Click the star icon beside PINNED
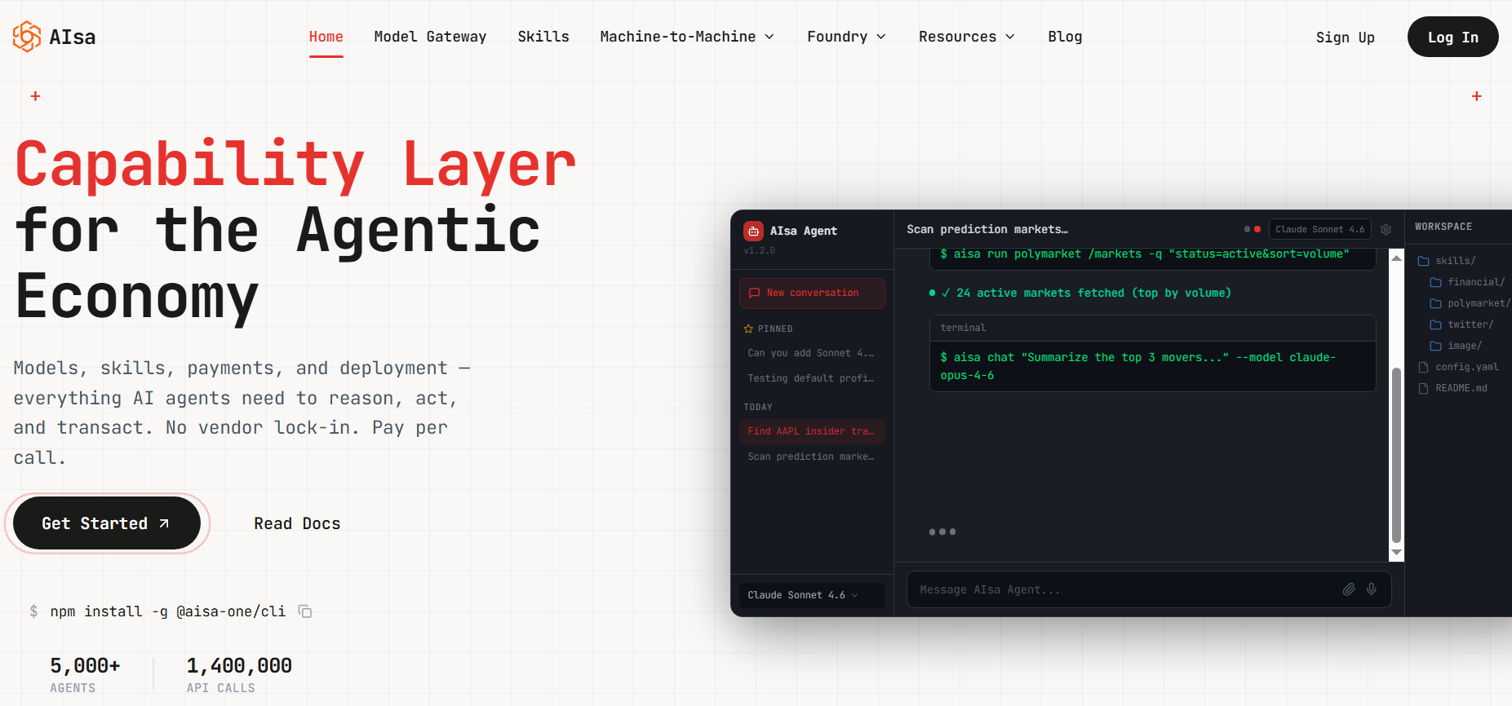1512x706 pixels. click(748, 329)
